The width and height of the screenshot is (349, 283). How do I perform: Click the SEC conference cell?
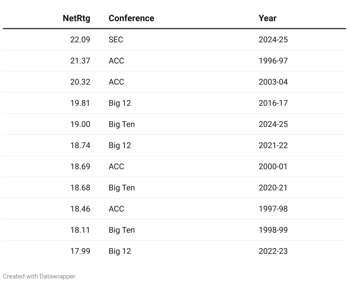[x=116, y=39]
